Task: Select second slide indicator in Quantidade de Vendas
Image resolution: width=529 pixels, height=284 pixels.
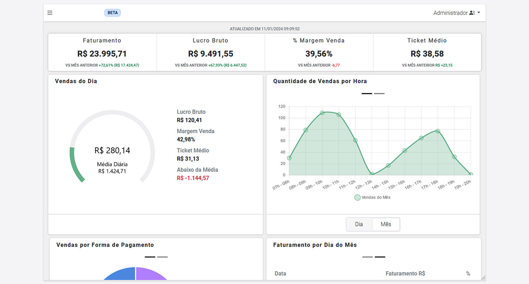Action: coord(379,94)
